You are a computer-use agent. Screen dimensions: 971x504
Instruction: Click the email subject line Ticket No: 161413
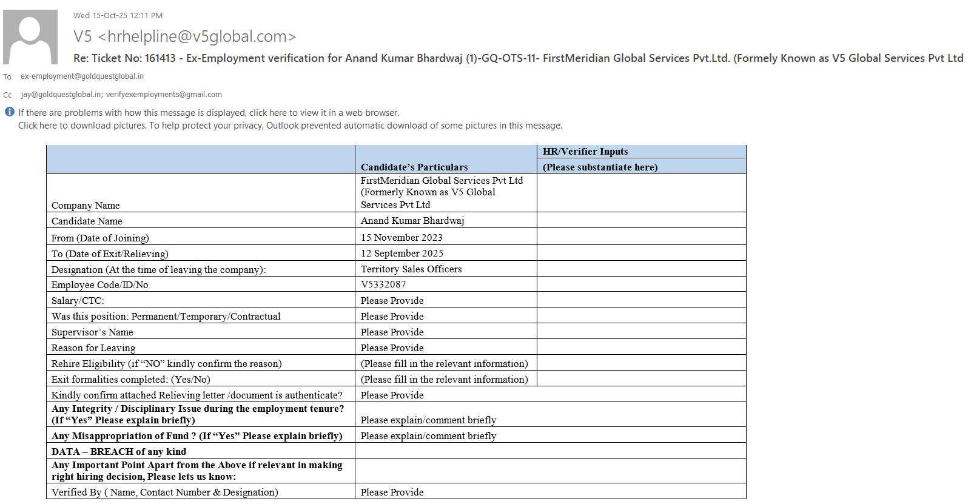[519, 58]
